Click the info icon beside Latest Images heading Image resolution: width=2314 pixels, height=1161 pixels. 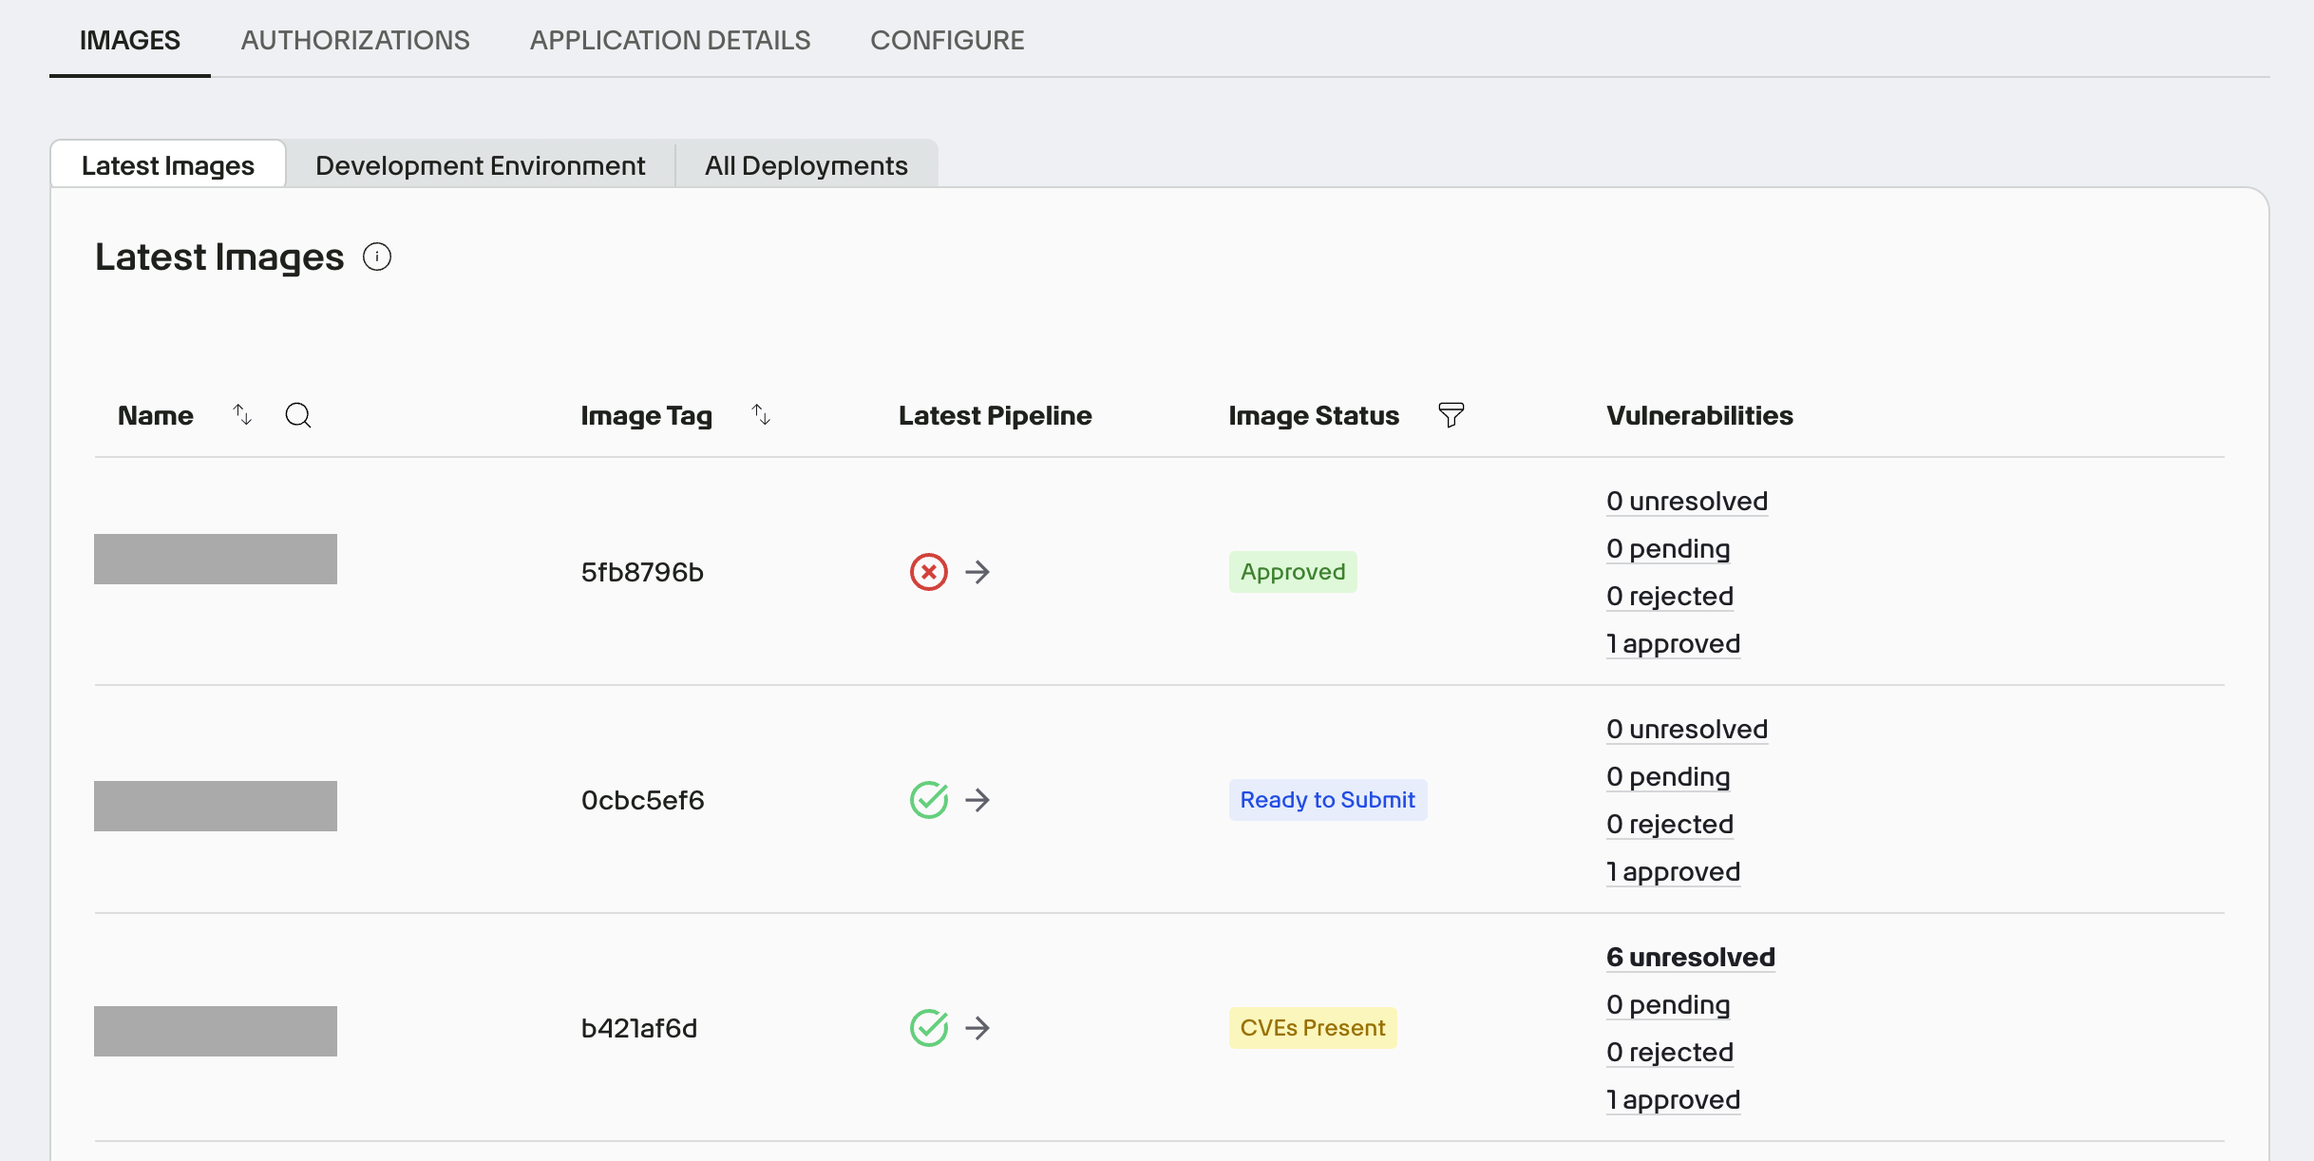377,257
